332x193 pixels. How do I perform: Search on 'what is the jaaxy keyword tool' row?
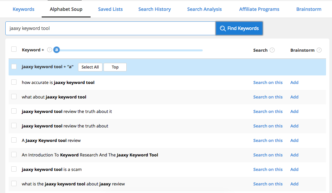(x=268, y=184)
